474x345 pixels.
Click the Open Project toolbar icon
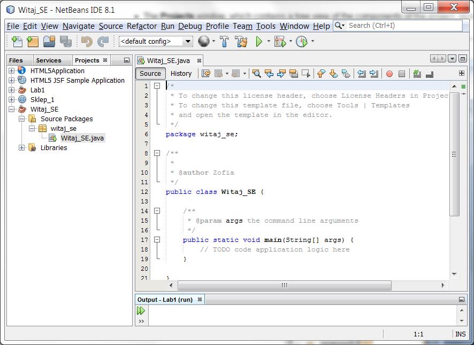49,41
